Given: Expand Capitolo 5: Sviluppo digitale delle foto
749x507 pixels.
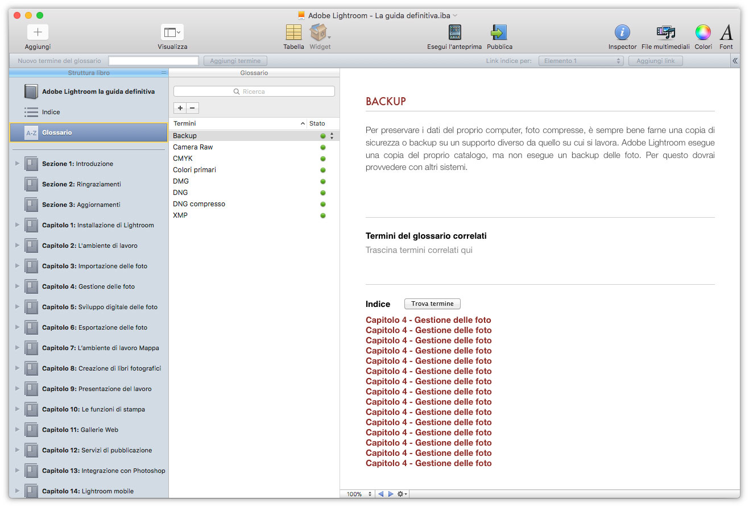Looking at the screenshot, I should tap(17, 307).
